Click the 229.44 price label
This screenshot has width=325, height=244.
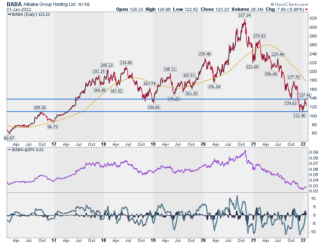click(x=278, y=54)
